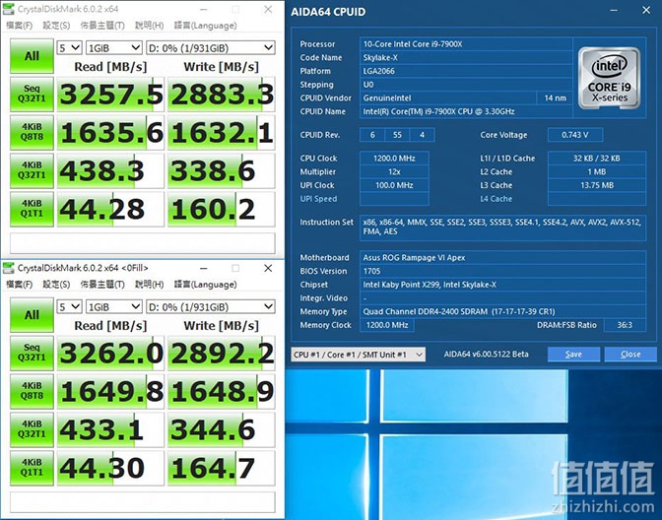Open 設定(S) menu in top CrystalDiskMark window
Viewport: 662px width, 520px height.
point(56,26)
